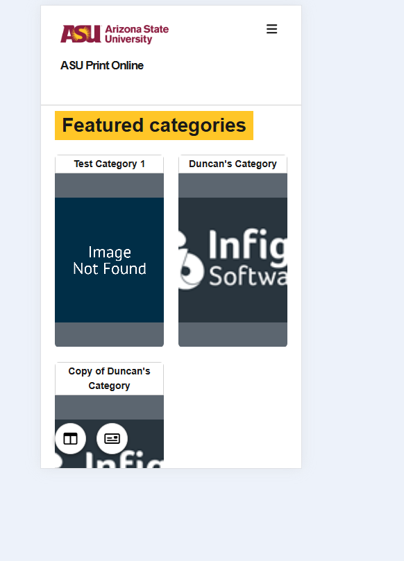The height and width of the screenshot is (561, 404).
Task: Select the Test Category 1 title label
Action: 109,164
